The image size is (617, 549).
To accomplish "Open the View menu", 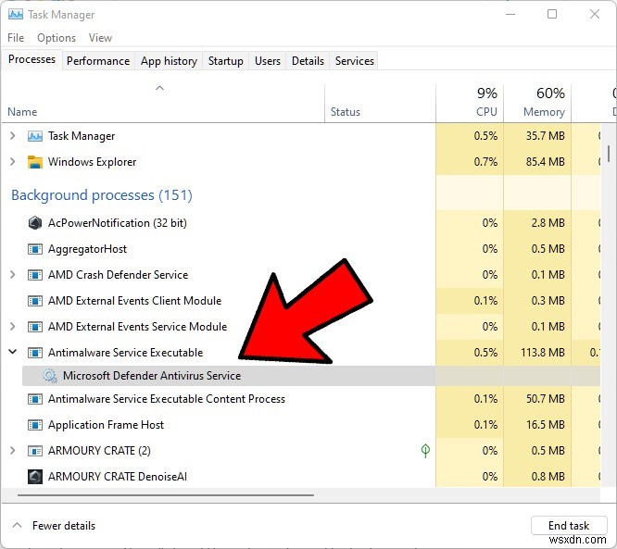I will coord(100,38).
